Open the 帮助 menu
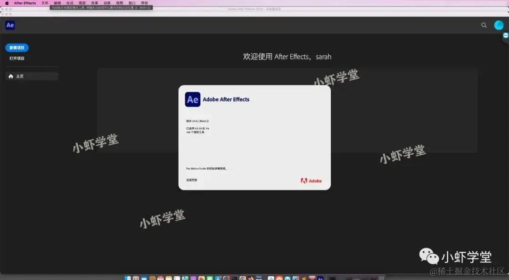 coord(145,3)
